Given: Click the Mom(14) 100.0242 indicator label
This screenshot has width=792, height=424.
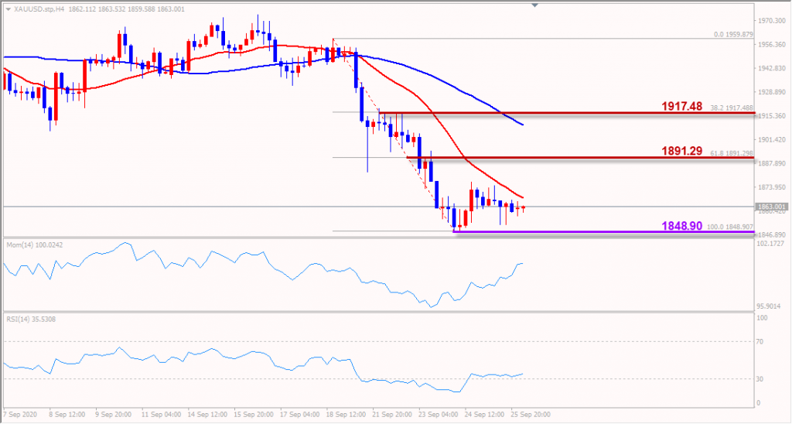Looking at the screenshot, I should pyautogui.click(x=35, y=245).
